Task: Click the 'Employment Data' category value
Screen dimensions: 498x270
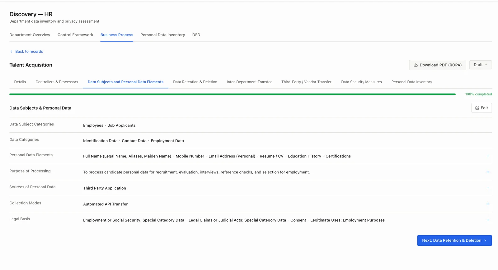Action: coord(167,141)
